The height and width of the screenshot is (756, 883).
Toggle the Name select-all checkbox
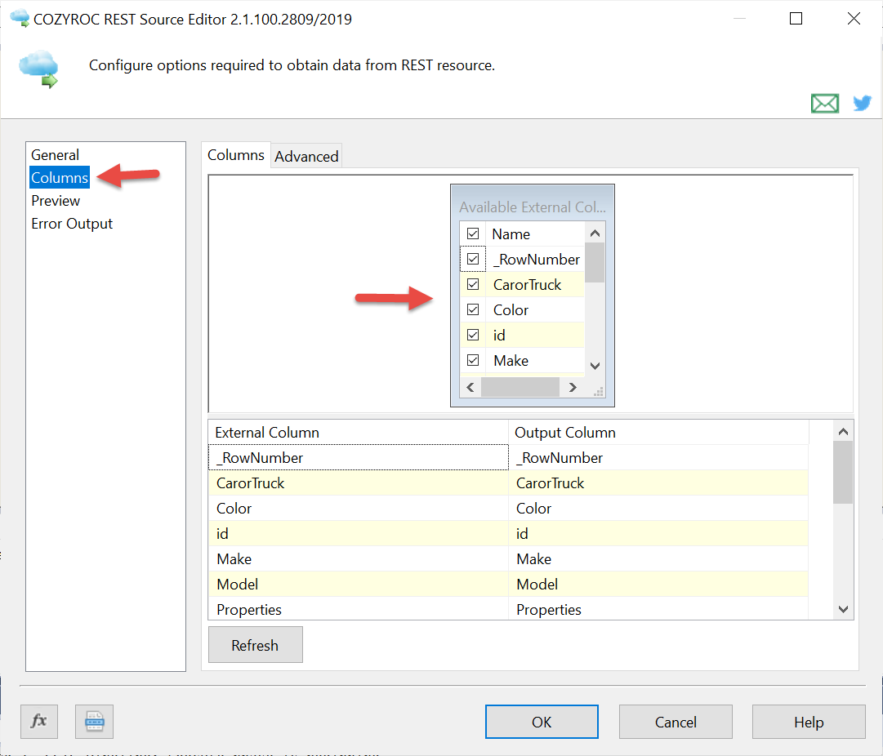pyautogui.click(x=473, y=233)
